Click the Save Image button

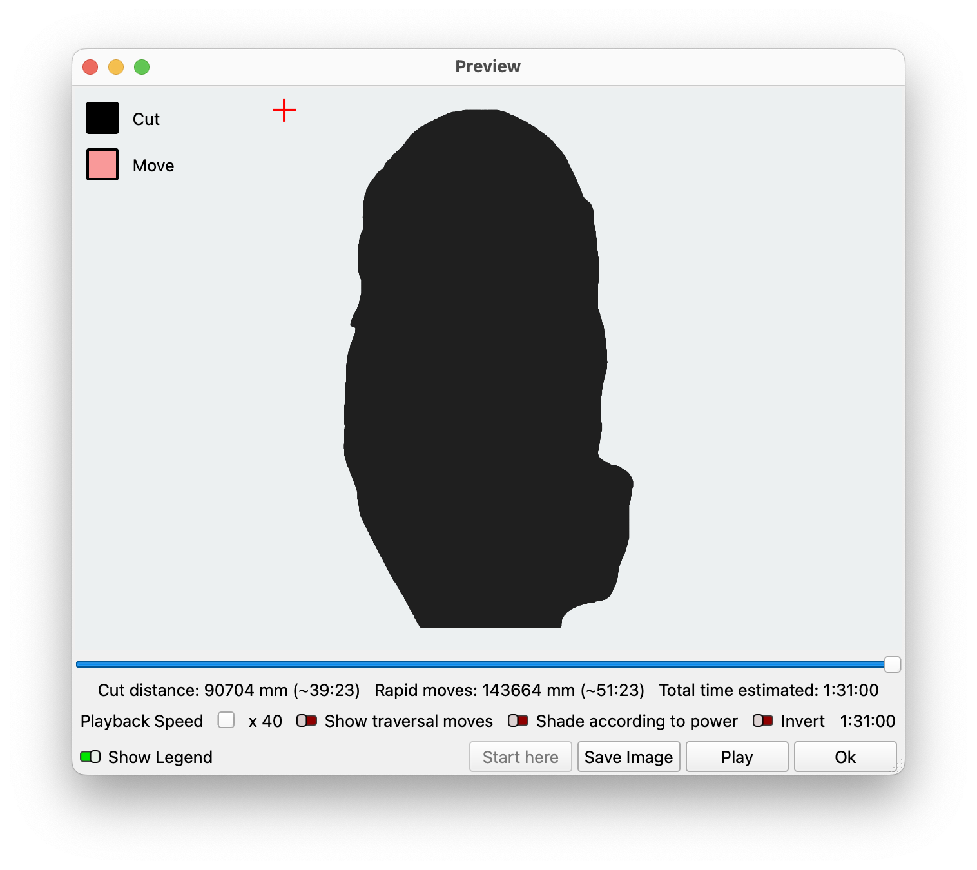tap(628, 757)
